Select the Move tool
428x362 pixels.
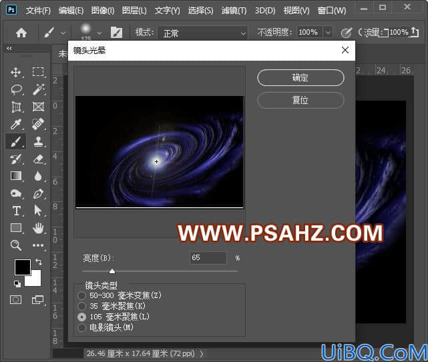[x=16, y=72]
